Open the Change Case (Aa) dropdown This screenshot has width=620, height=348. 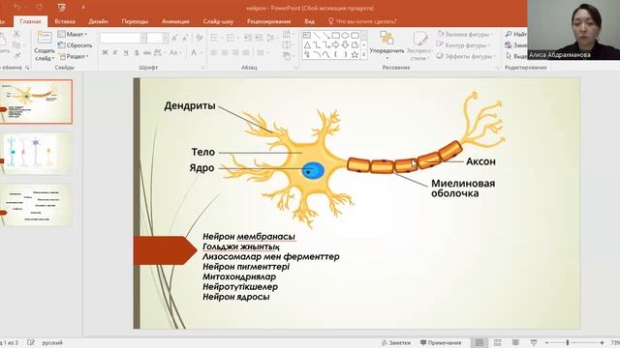tap(174, 52)
